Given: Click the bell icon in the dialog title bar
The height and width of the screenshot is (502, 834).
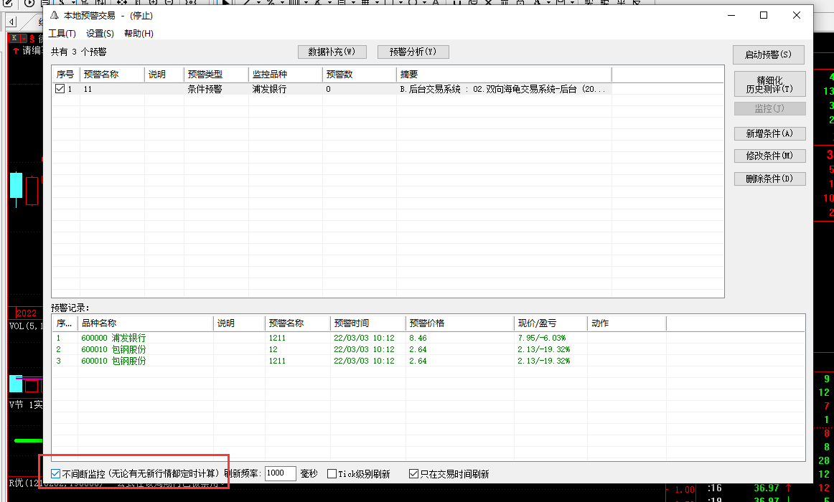Looking at the screenshot, I should tap(54, 16).
